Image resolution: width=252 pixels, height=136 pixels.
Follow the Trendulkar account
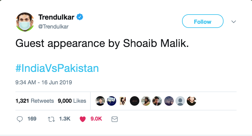click(x=203, y=21)
